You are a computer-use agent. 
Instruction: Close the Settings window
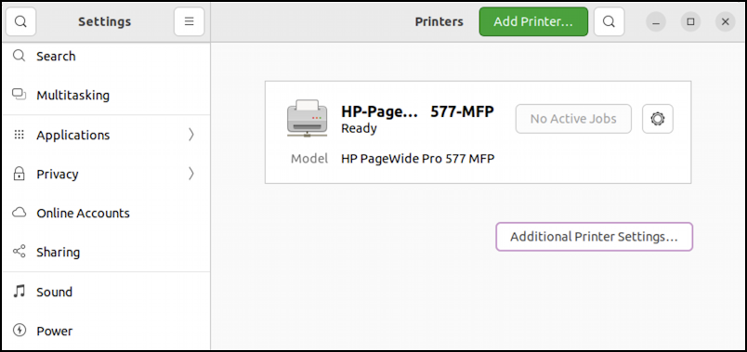(x=725, y=22)
